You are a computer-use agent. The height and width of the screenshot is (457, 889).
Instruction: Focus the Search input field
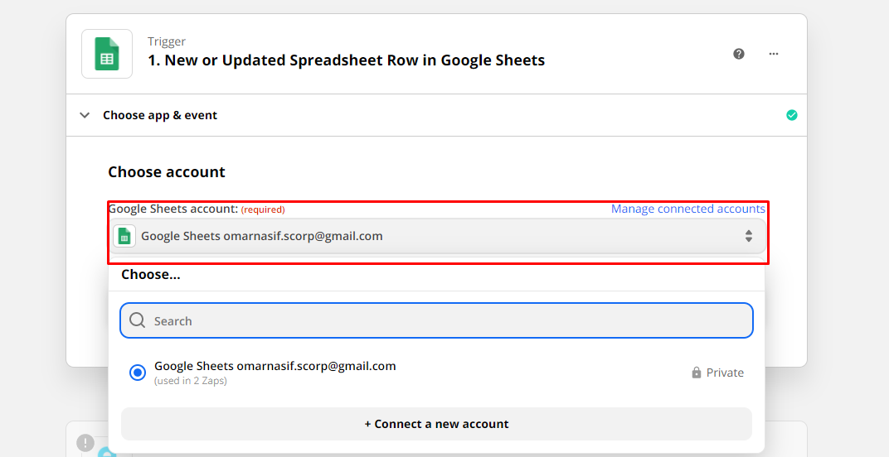point(436,320)
